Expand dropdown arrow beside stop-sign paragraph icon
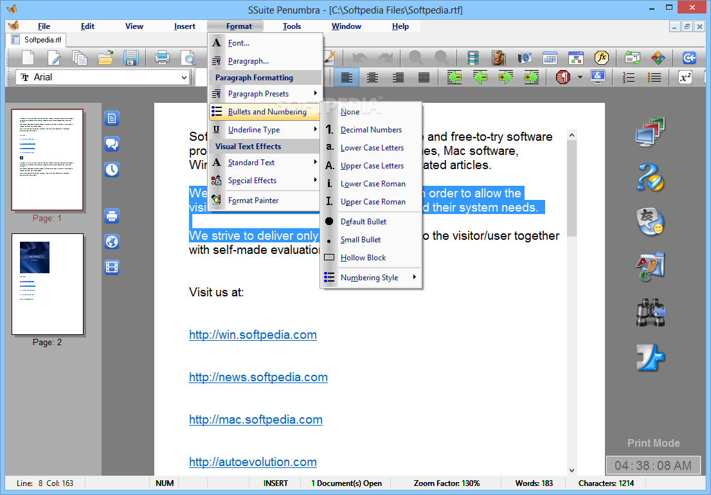Viewport: 711px width, 495px height. pos(580,78)
